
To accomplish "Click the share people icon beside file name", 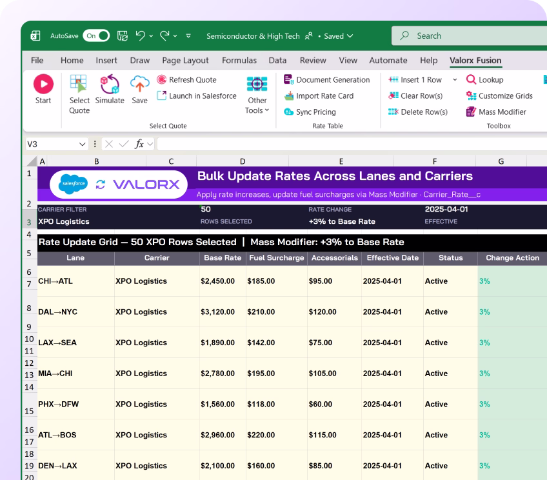I will [x=308, y=36].
